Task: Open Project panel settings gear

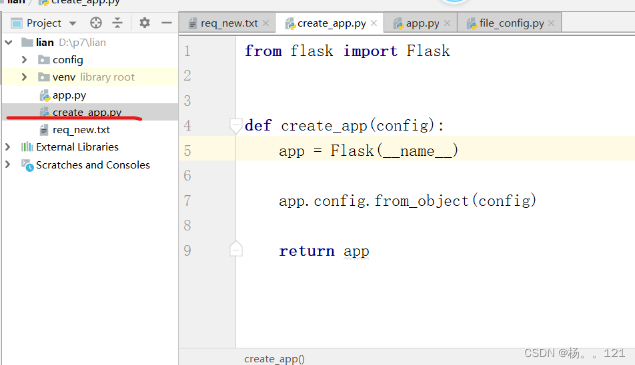Action: (x=145, y=23)
